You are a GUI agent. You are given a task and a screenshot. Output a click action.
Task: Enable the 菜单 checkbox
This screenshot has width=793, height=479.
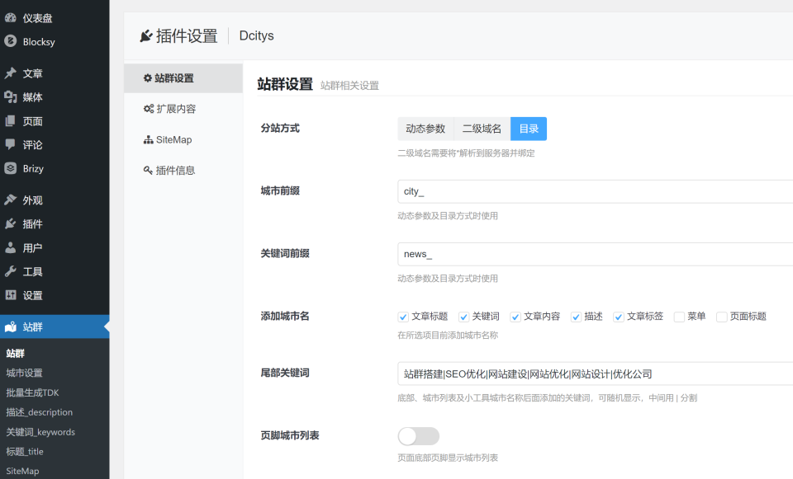[679, 317]
